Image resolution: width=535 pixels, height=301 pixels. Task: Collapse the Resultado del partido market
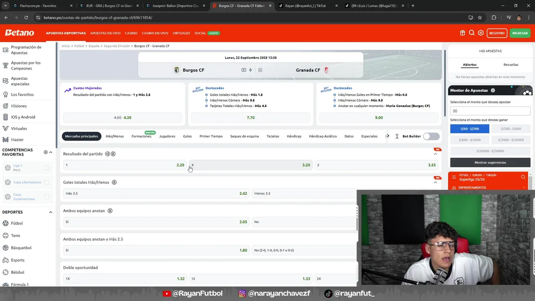click(435, 154)
